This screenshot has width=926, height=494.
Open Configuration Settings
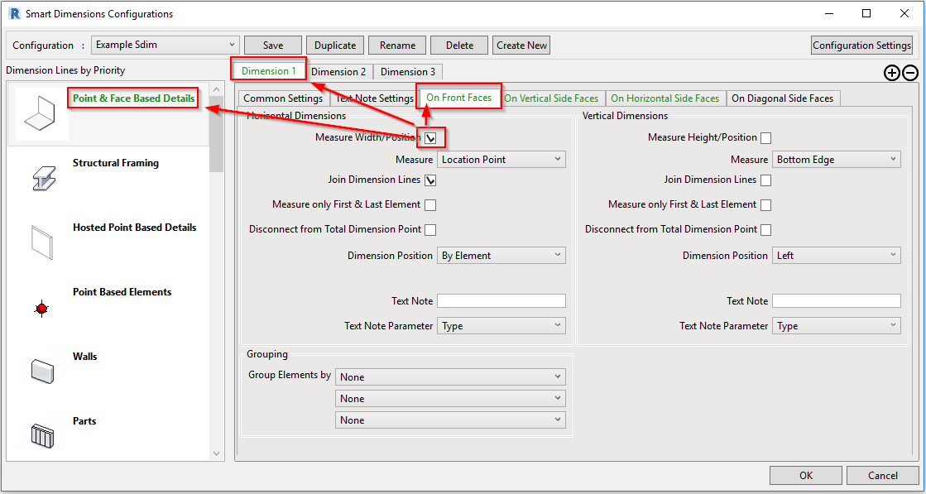tap(861, 46)
